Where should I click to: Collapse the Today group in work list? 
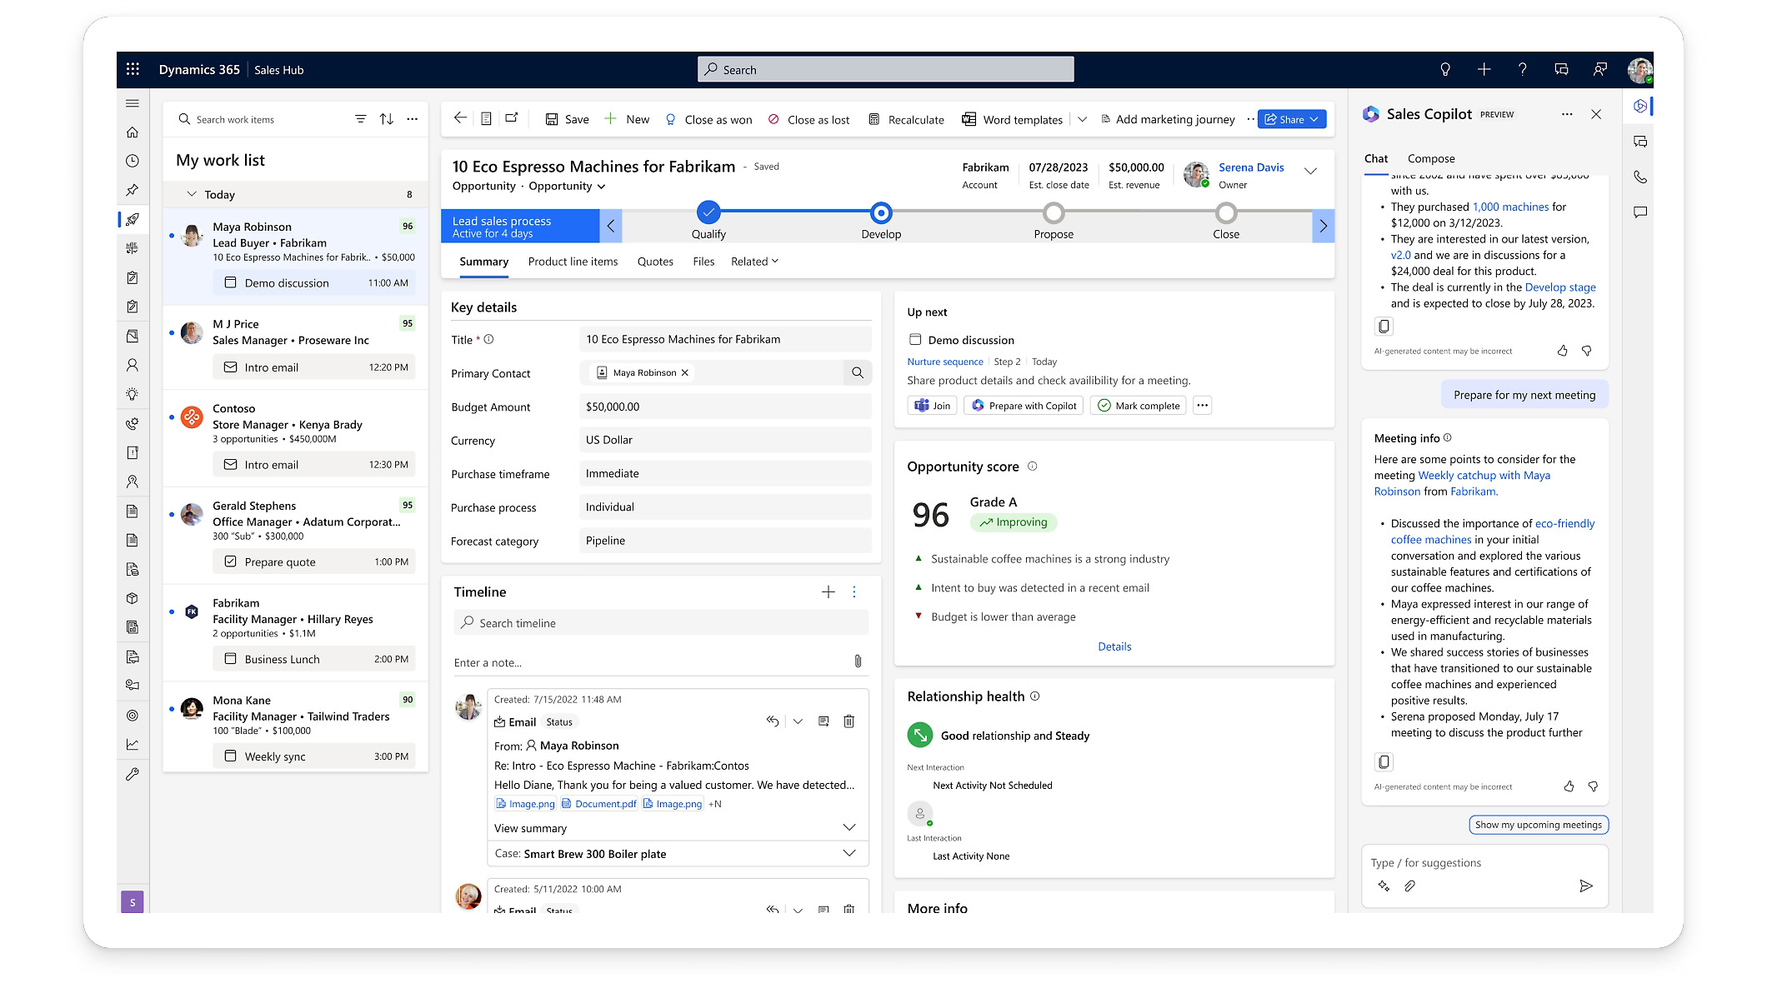[192, 194]
